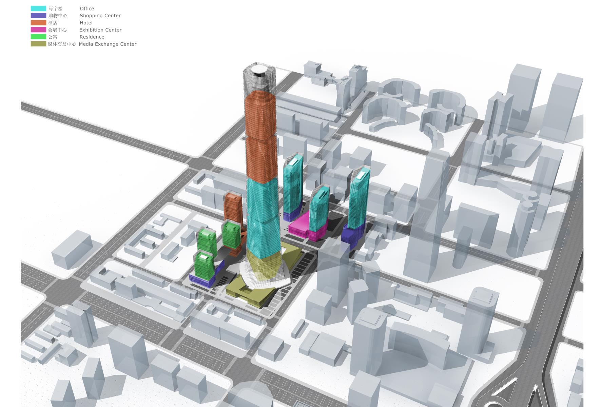Click the olive Media Exchange Center swatch
This screenshot has height=407, width=601.
point(38,44)
